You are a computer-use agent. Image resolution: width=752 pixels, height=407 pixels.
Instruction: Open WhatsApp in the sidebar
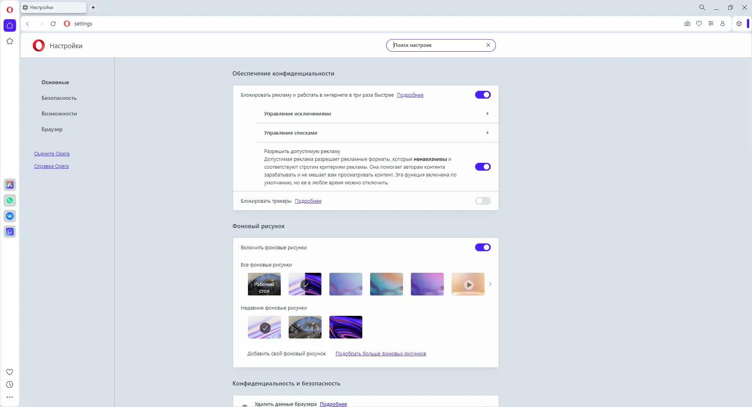coord(10,200)
